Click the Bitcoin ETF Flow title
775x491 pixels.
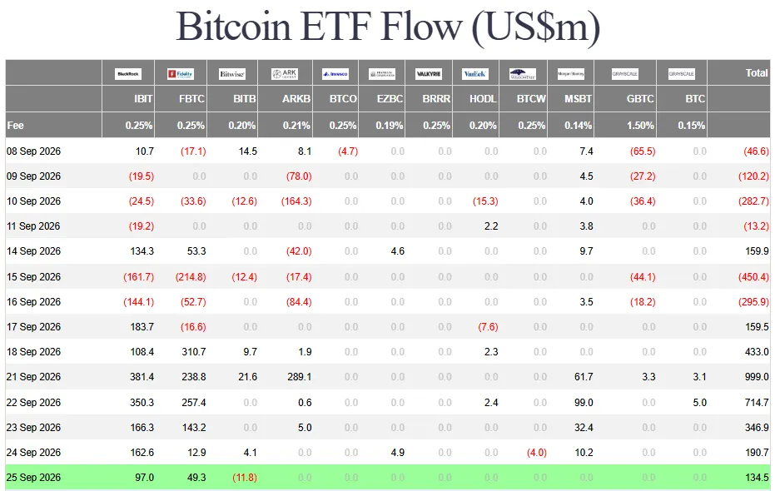[388, 27]
